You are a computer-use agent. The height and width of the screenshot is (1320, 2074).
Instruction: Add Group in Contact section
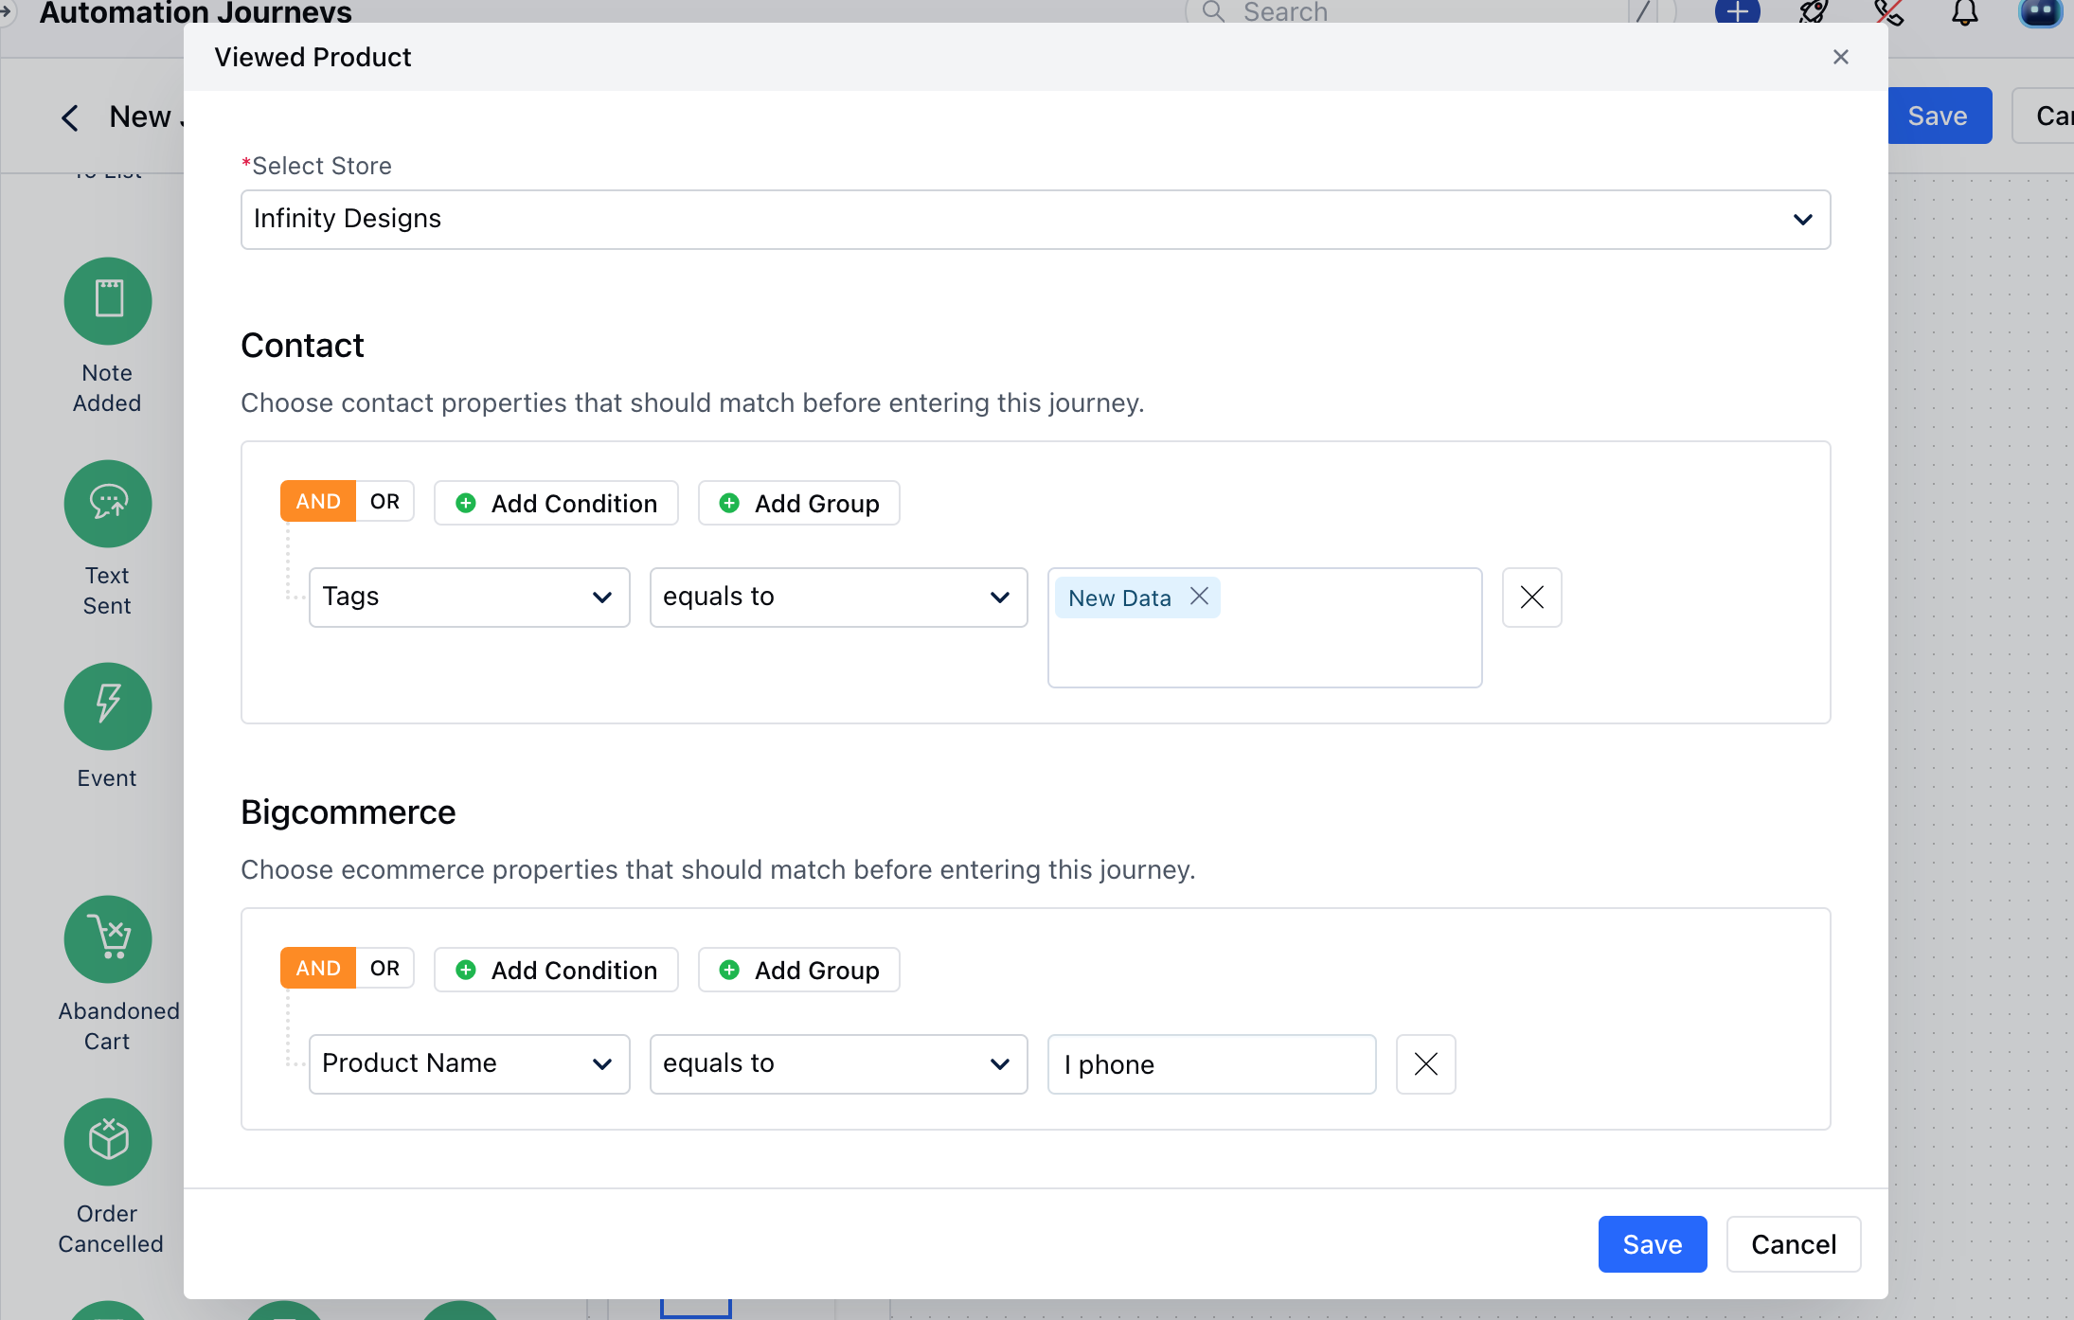click(x=798, y=503)
